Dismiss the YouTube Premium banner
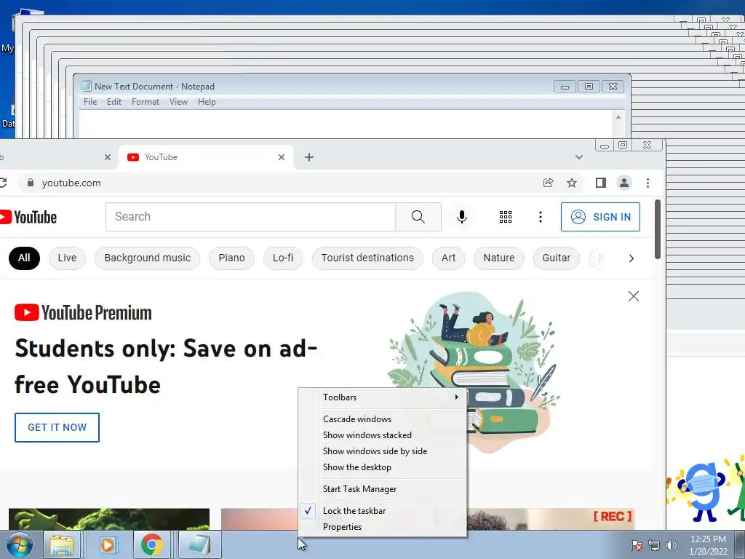 click(634, 296)
